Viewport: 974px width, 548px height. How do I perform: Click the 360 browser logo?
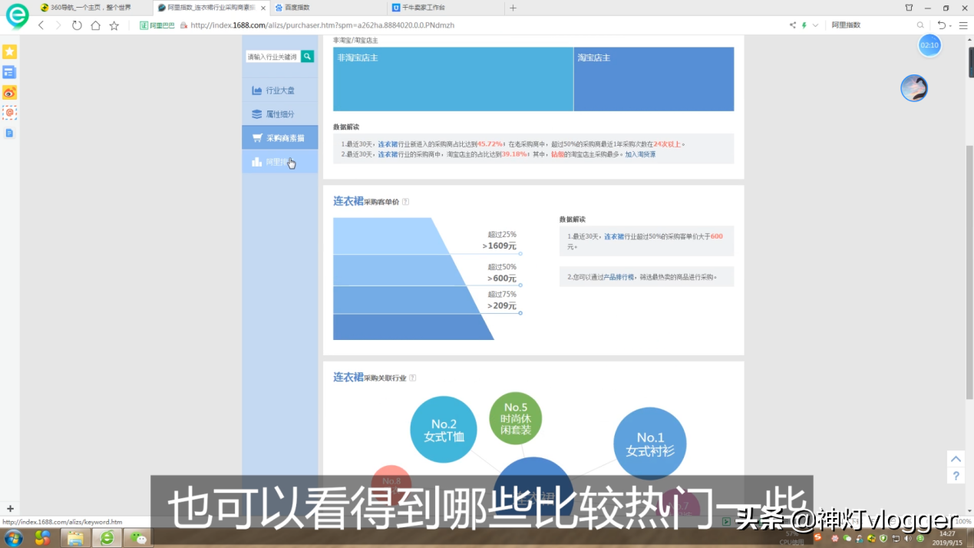(17, 15)
